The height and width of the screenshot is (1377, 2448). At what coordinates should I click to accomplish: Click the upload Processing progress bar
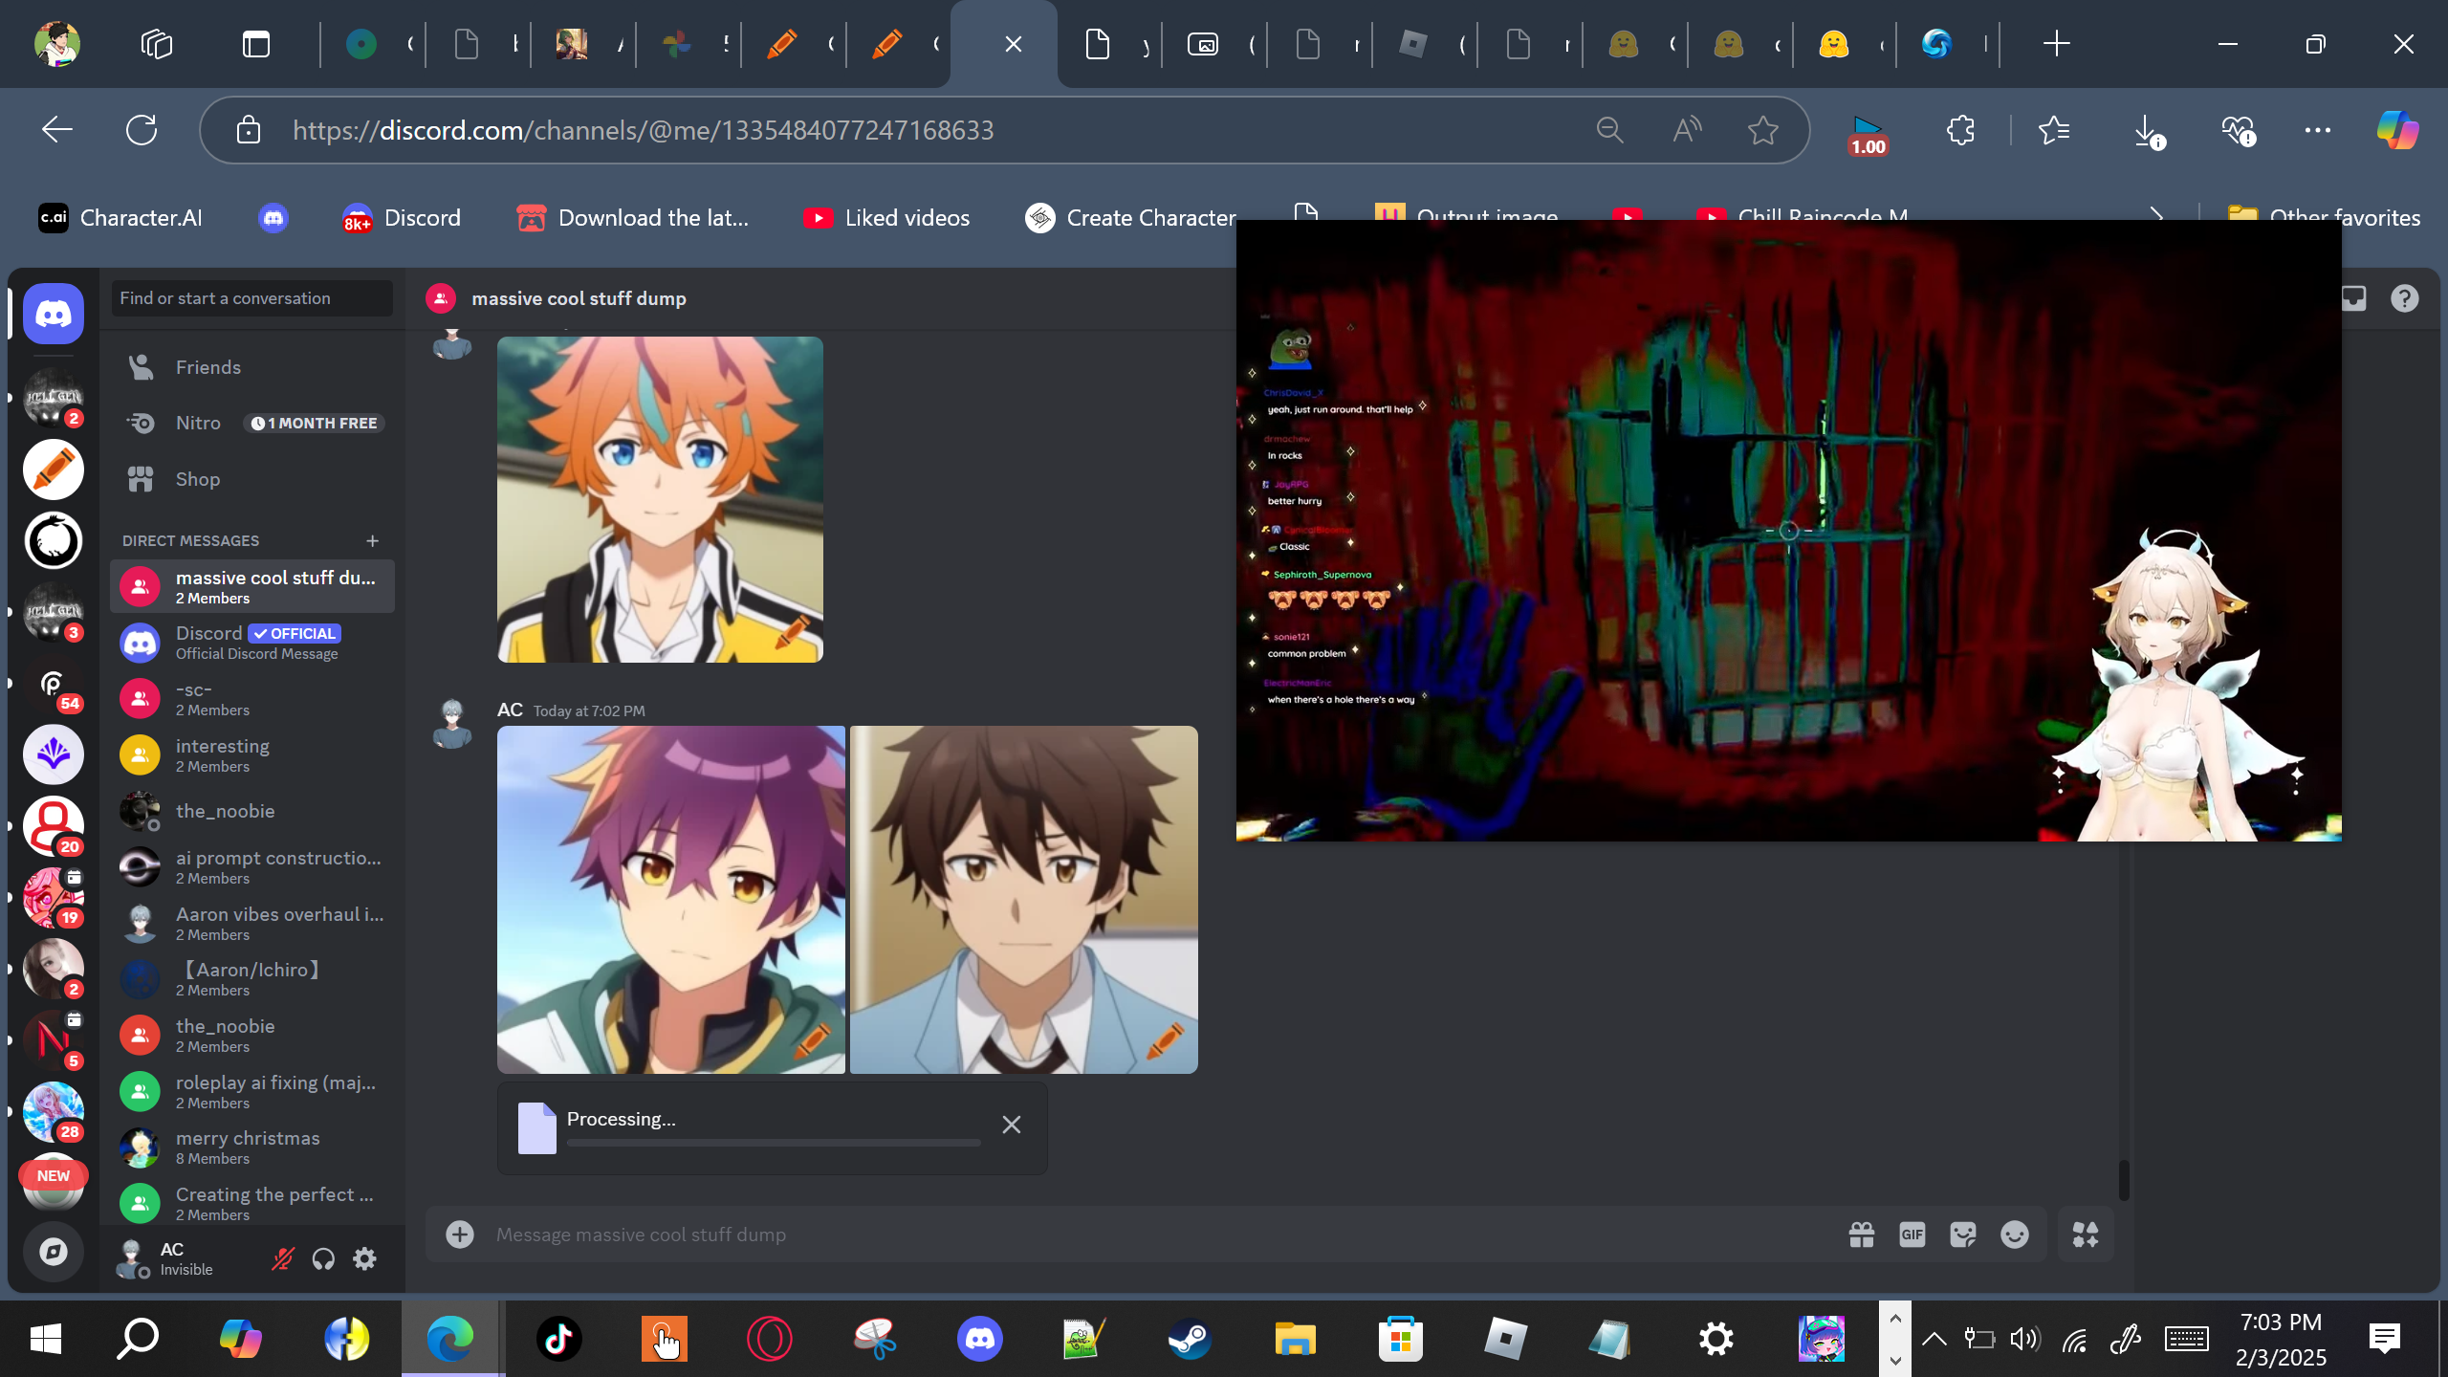[x=774, y=1143]
